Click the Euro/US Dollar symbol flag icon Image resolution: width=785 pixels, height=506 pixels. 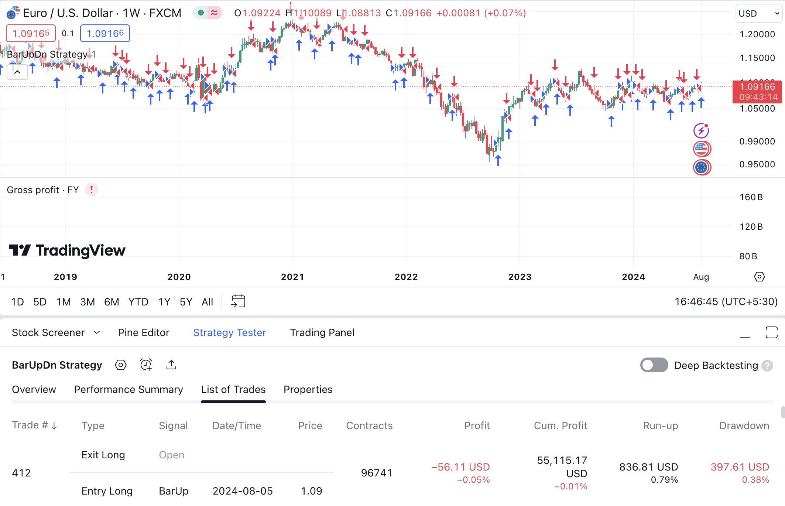click(13, 13)
